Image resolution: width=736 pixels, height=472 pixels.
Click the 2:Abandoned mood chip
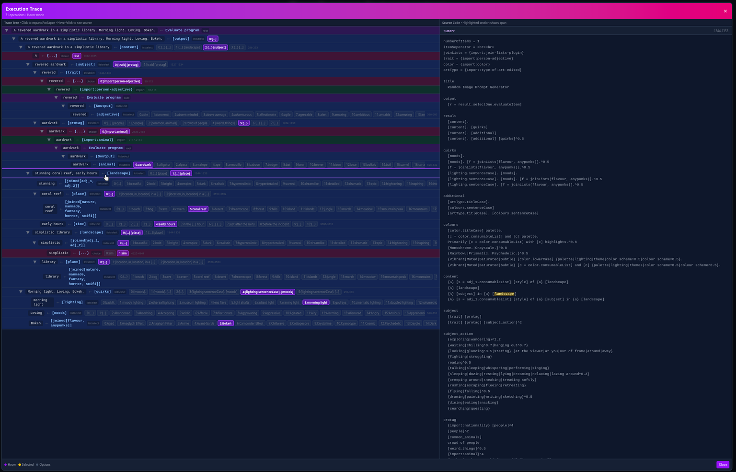[x=121, y=313]
